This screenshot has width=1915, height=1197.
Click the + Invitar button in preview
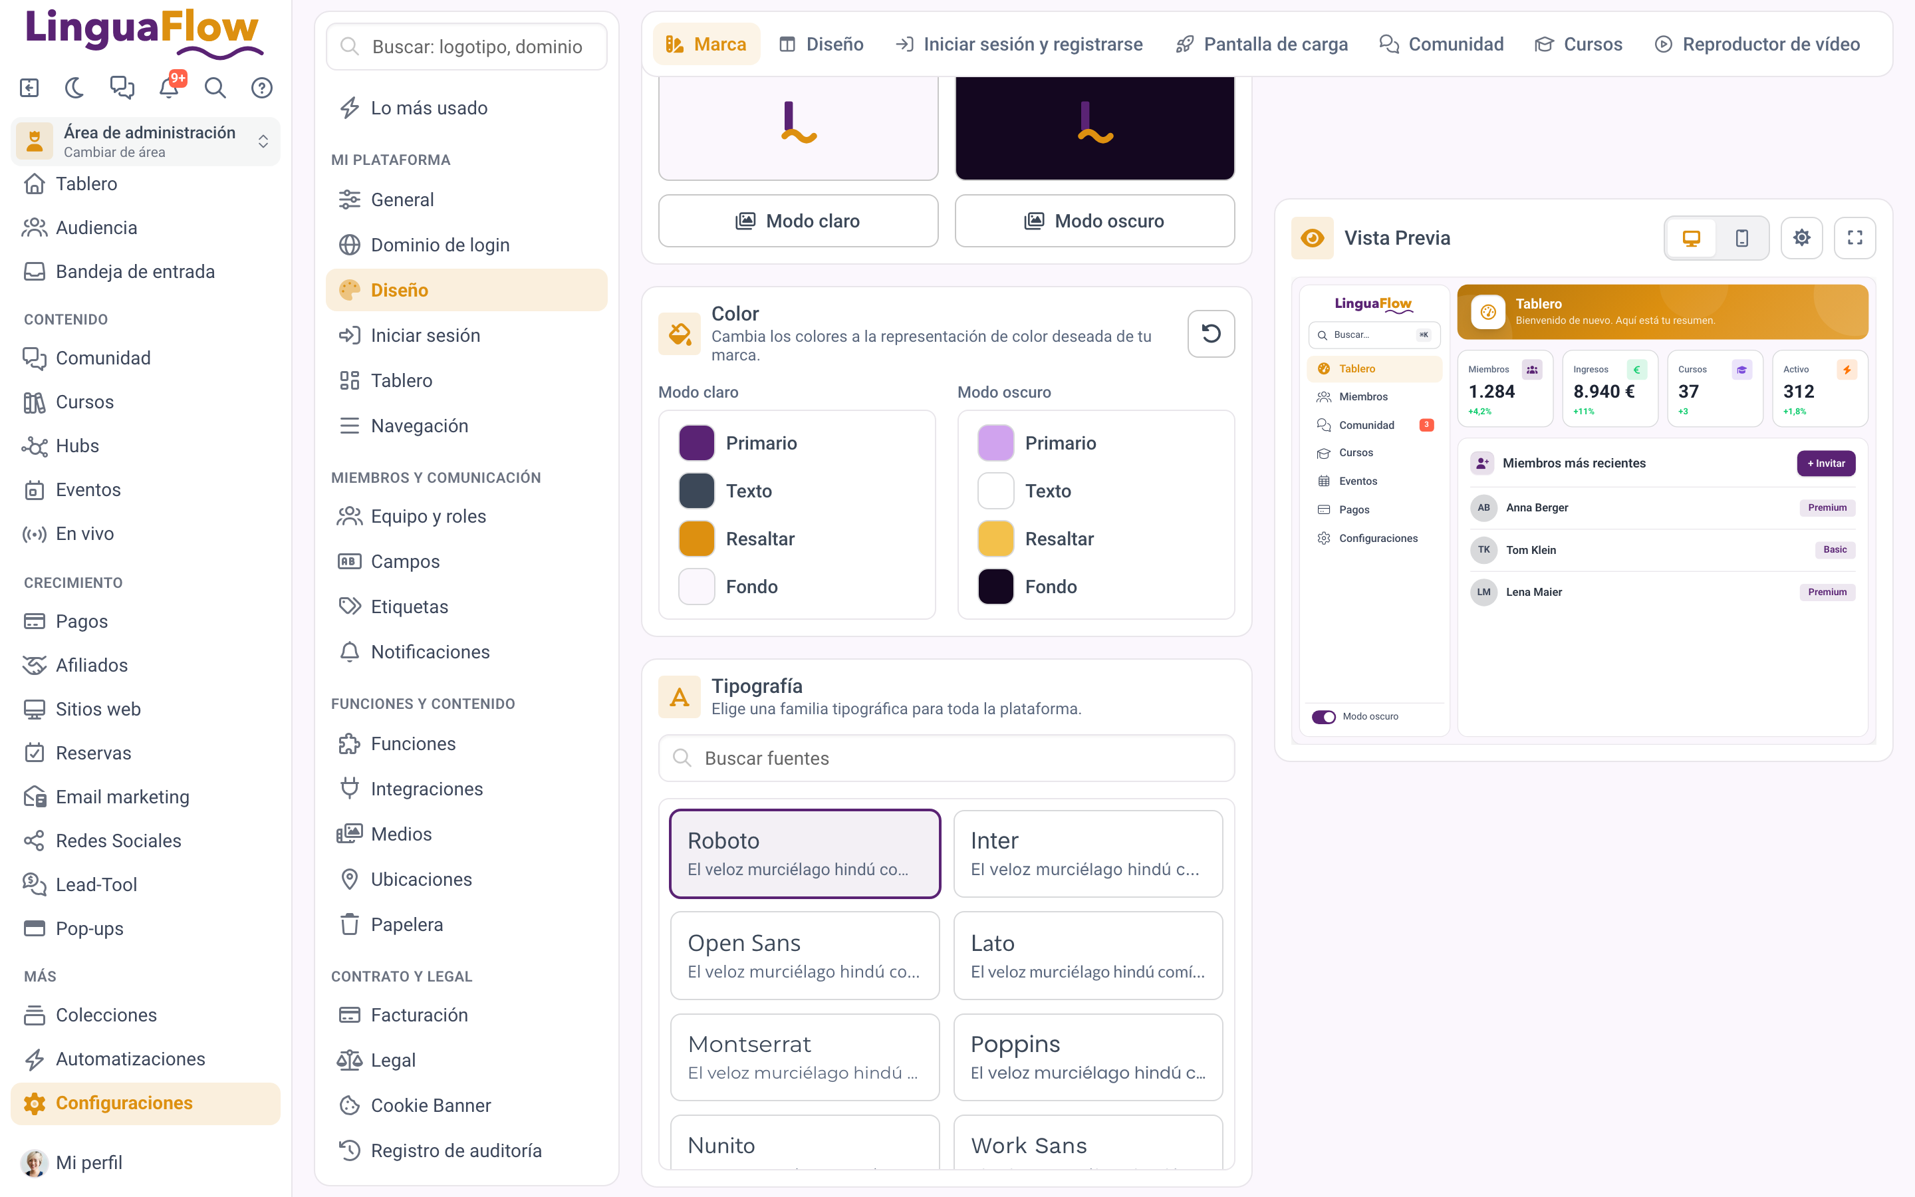pyautogui.click(x=1826, y=463)
